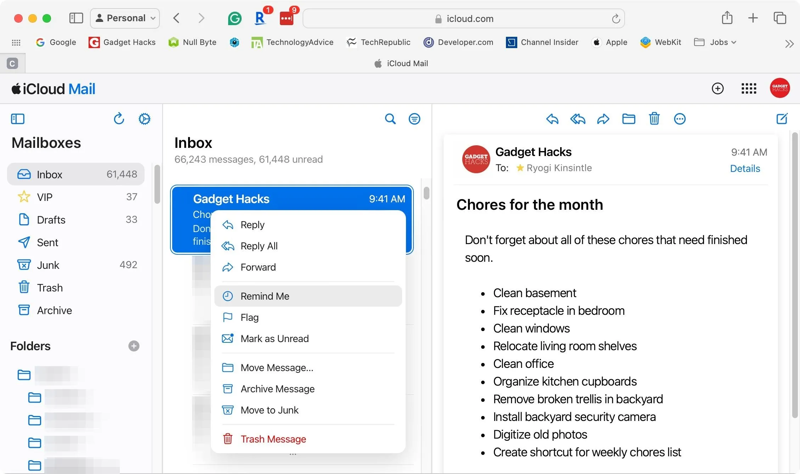Refresh mailboxes with the circular arrow icon
800x474 pixels.
click(119, 119)
